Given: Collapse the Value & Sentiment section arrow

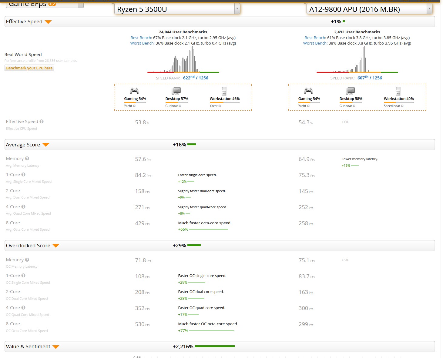Looking at the screenshot, I should 56,347.
